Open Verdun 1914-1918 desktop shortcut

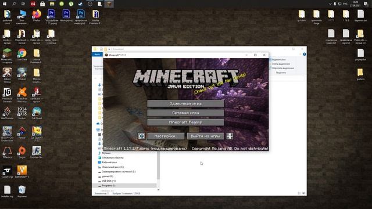[22, 113]
